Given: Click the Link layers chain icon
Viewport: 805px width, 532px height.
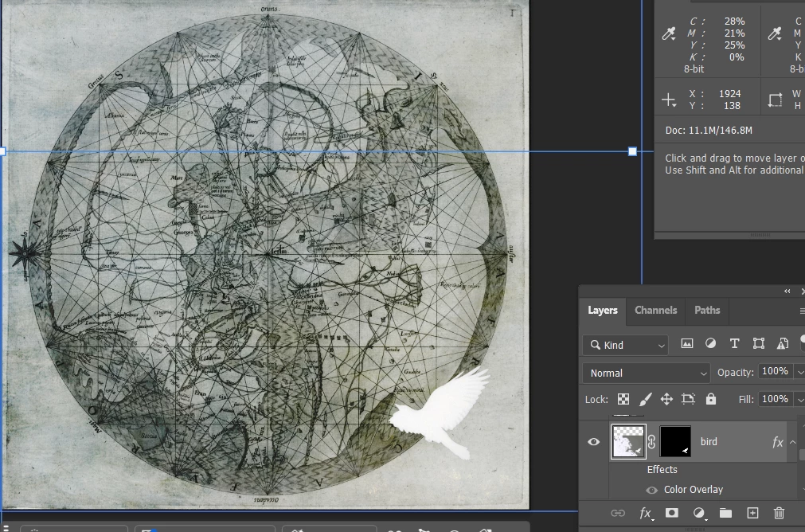Looking at the screenshot, I should pyautogui.click(x=618, y=513).
